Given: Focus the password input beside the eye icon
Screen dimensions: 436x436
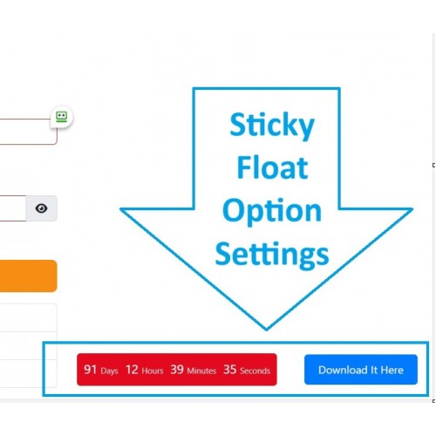Looking at the screenshot, I should [x=13, y=208].
